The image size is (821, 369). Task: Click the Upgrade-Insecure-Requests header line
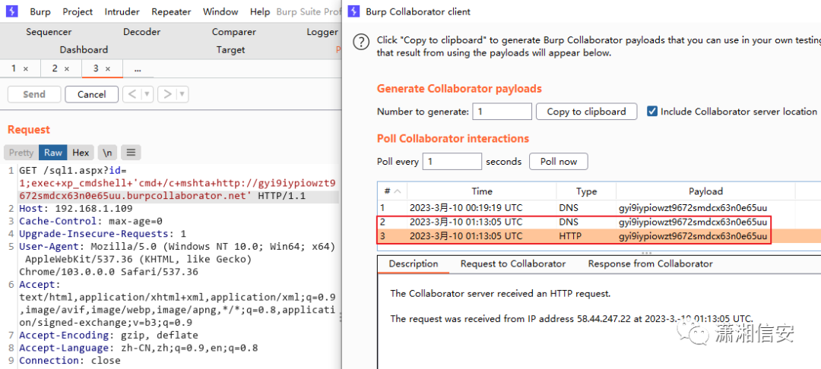pos(103,234)
